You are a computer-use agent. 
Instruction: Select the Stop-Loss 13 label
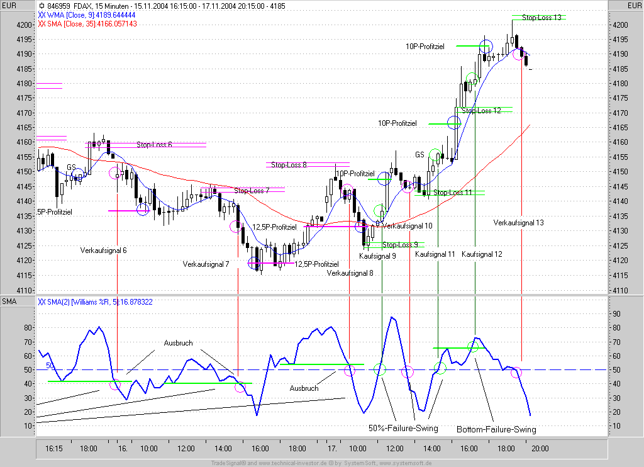point(541,17)
